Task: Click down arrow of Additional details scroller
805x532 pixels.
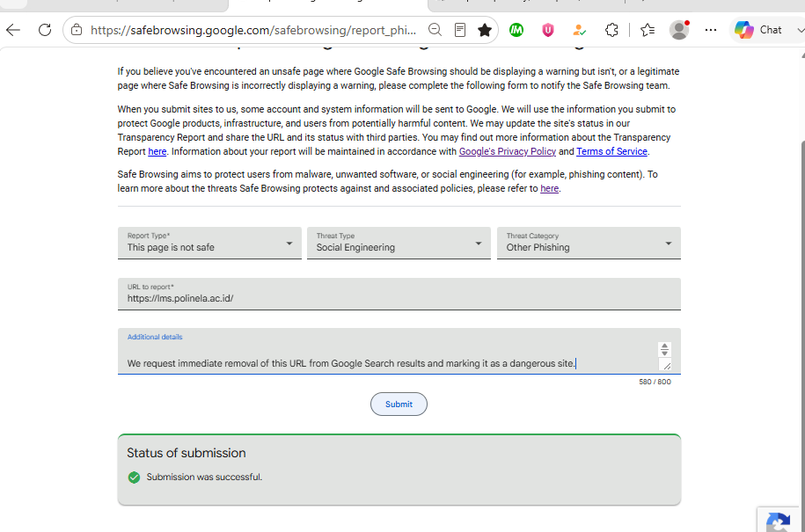Action: [665, 353]
